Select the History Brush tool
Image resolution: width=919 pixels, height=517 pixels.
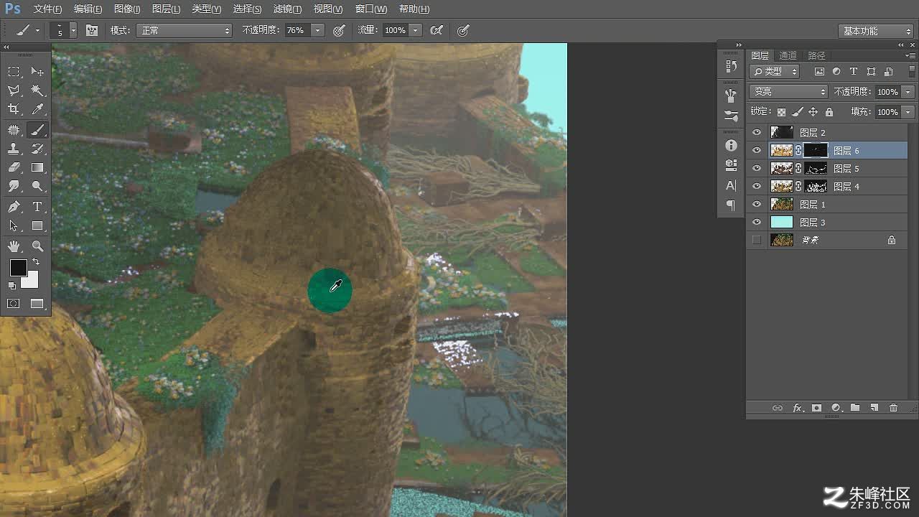37,149
